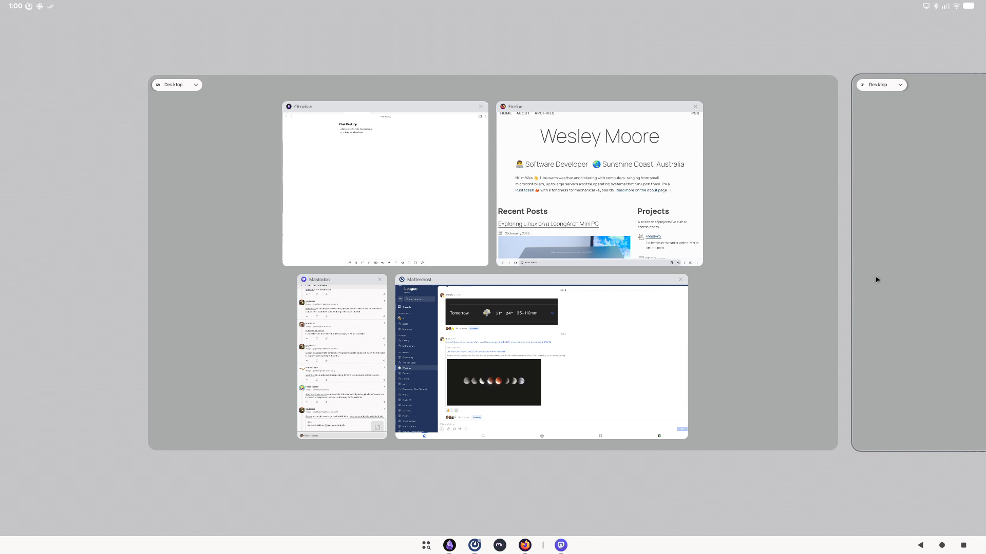Image resolution: width=986 pixels, height=554 pixels.
Task: Open the app drawer search icon
Action: (x=426, y=545)
